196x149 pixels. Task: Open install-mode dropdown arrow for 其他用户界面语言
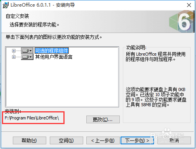[x=31, y=57]
